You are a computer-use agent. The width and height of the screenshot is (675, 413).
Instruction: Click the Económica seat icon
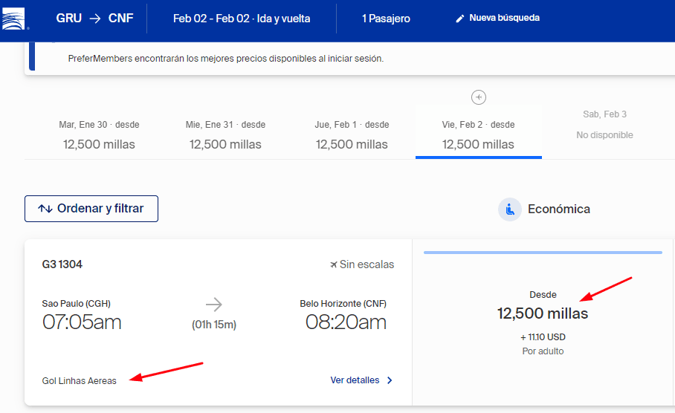[510, 209]
